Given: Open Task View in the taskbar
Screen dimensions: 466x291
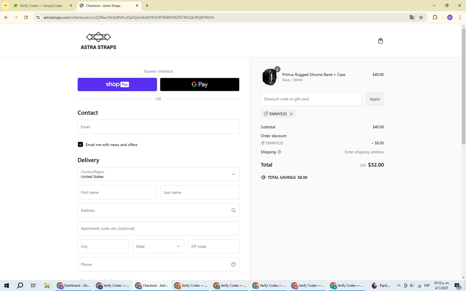Looking at the screenshot, I should tap(33, 286).
